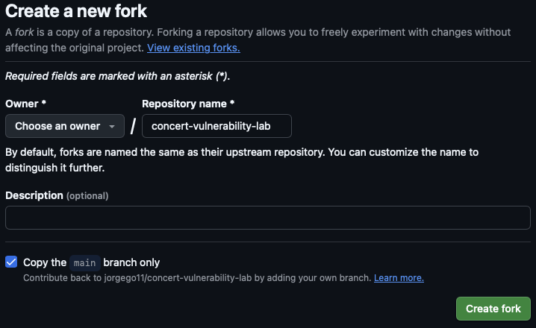Open the View existing forks link
Viewport: 536px width, 328px height.
pos(193,48)
